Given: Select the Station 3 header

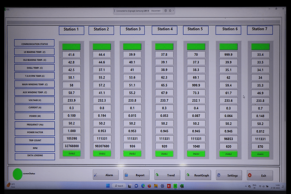Looking at the screenshot, I should [x=132, y=30].
